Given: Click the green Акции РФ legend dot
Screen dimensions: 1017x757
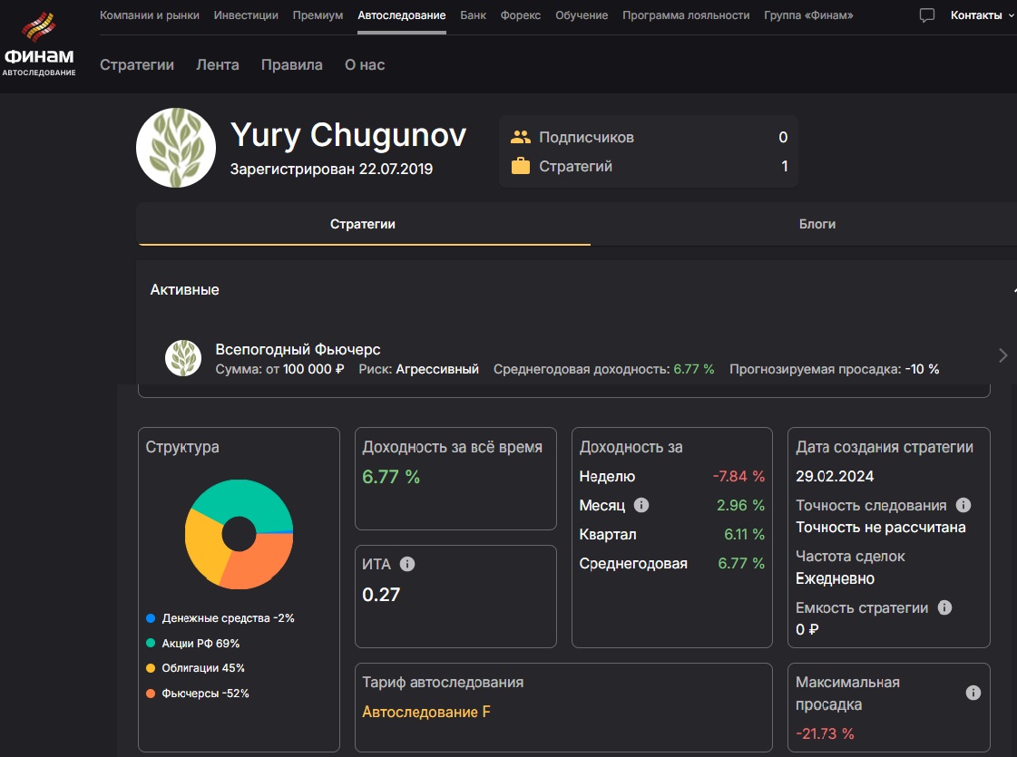Looking at the screenshot, I should coord(151,643).
